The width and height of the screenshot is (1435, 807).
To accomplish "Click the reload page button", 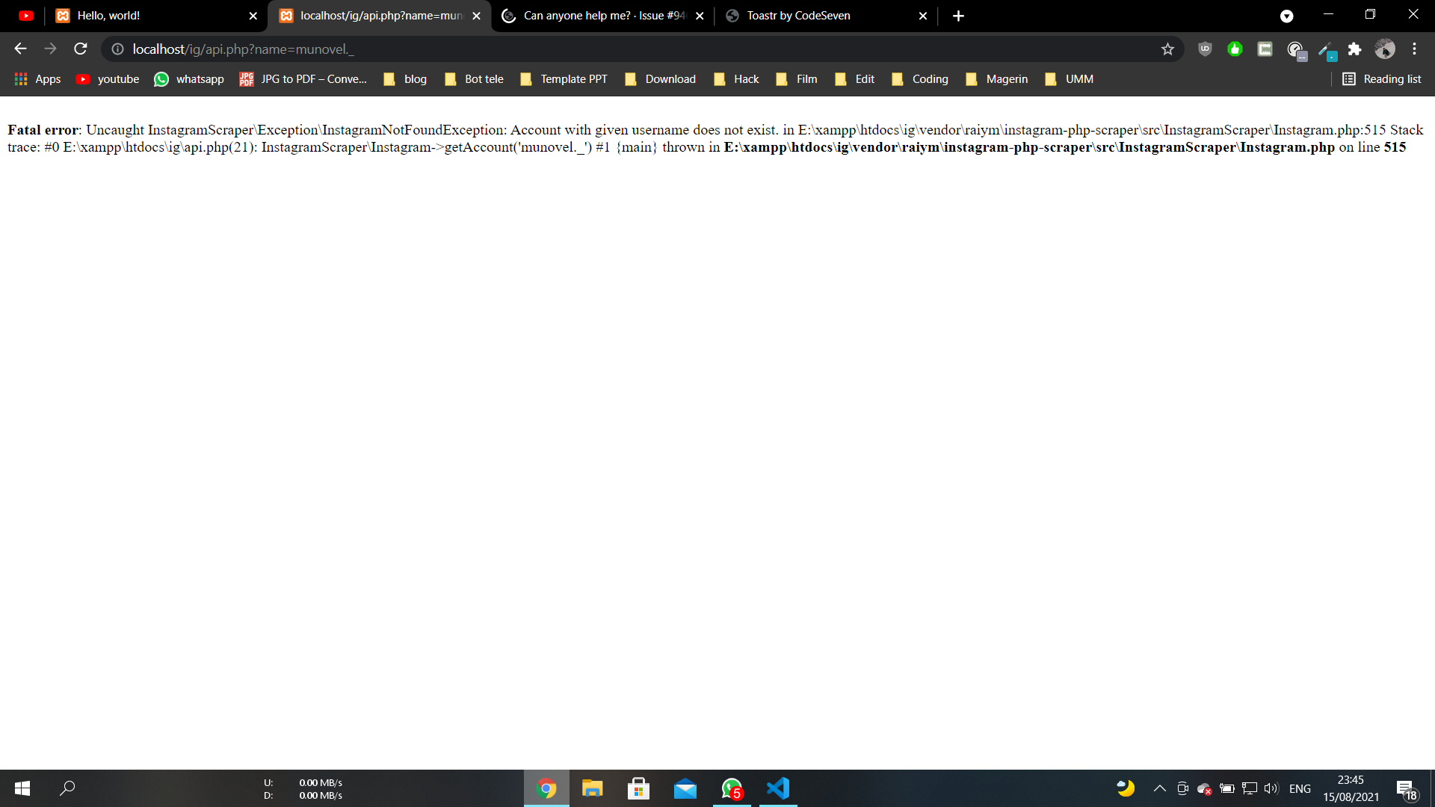I will tap(81, 49).
